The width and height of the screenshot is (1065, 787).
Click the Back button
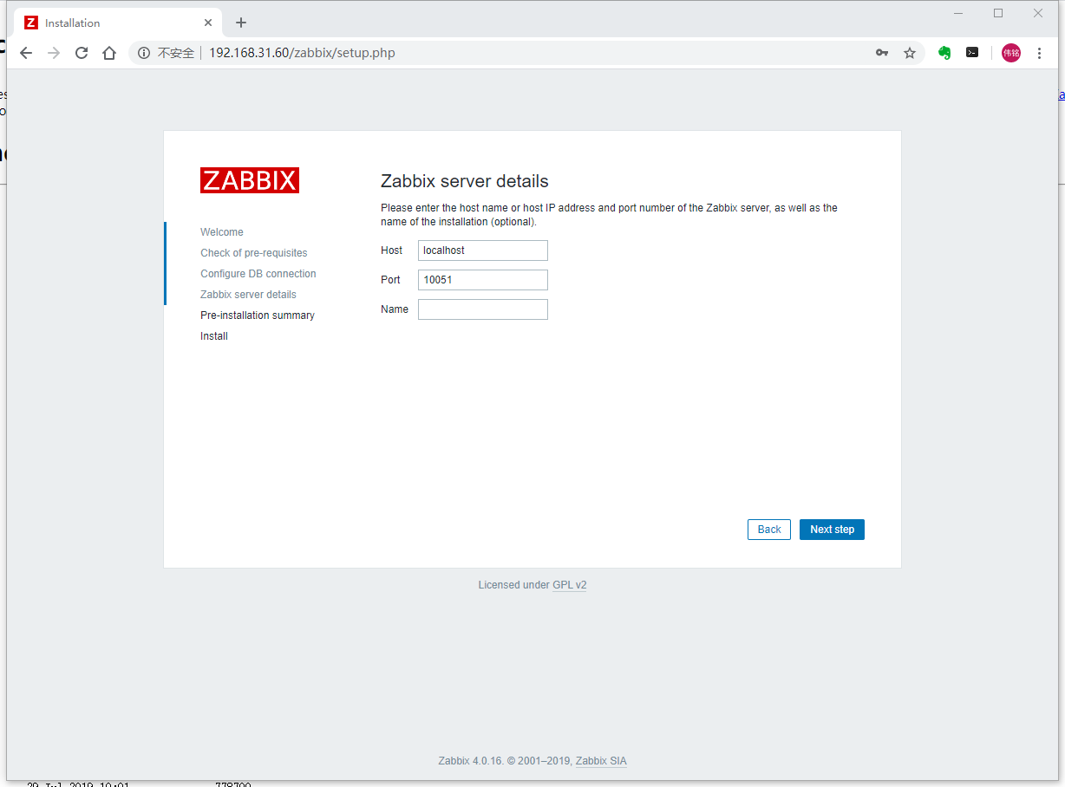[x=769, y=530]
